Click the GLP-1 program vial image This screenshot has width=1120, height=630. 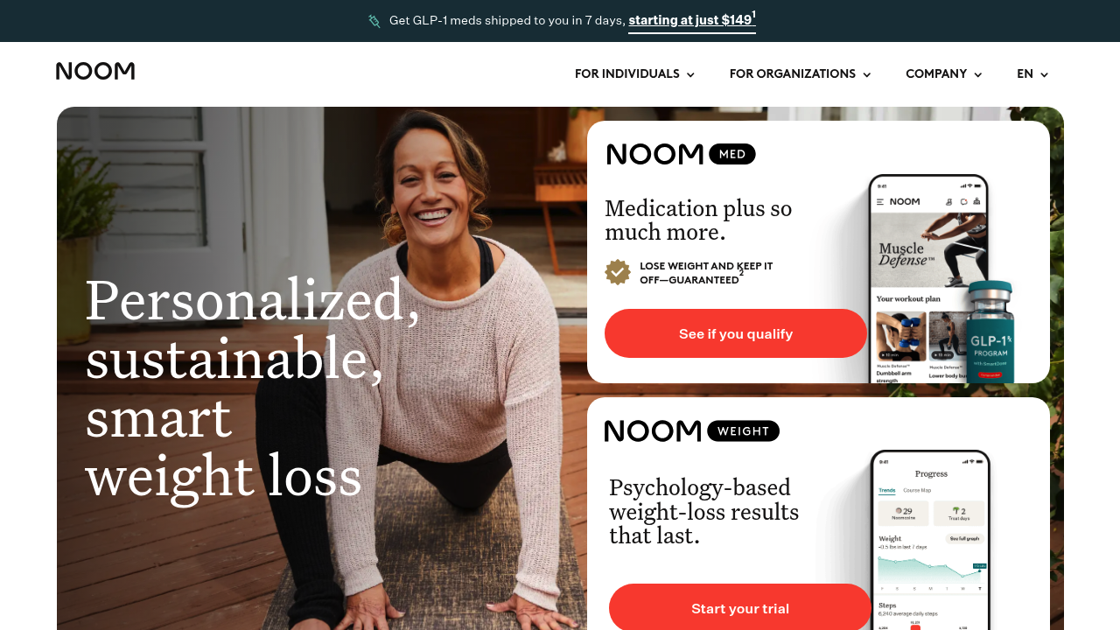click(990, 332)
